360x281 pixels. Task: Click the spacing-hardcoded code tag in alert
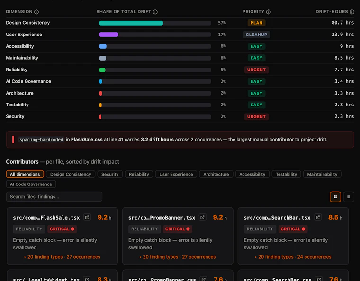pos(41,140)
